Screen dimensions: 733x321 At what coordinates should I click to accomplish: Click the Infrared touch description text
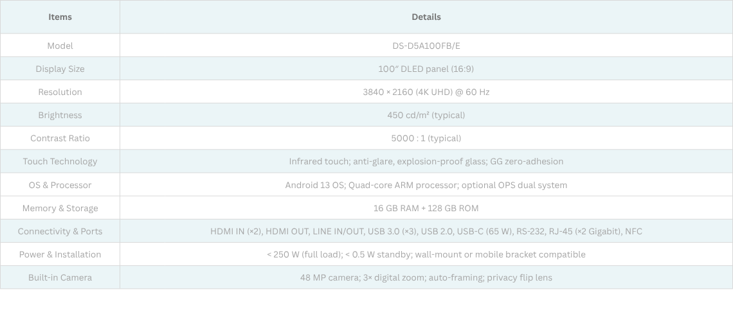coord(426,161)
